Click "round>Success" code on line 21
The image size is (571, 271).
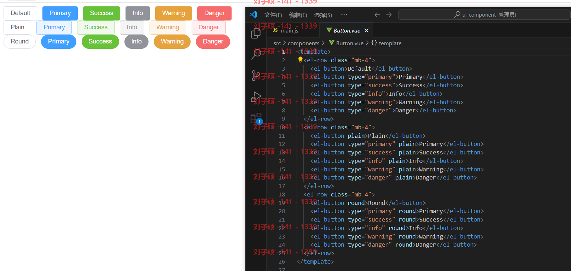[421, 219]
